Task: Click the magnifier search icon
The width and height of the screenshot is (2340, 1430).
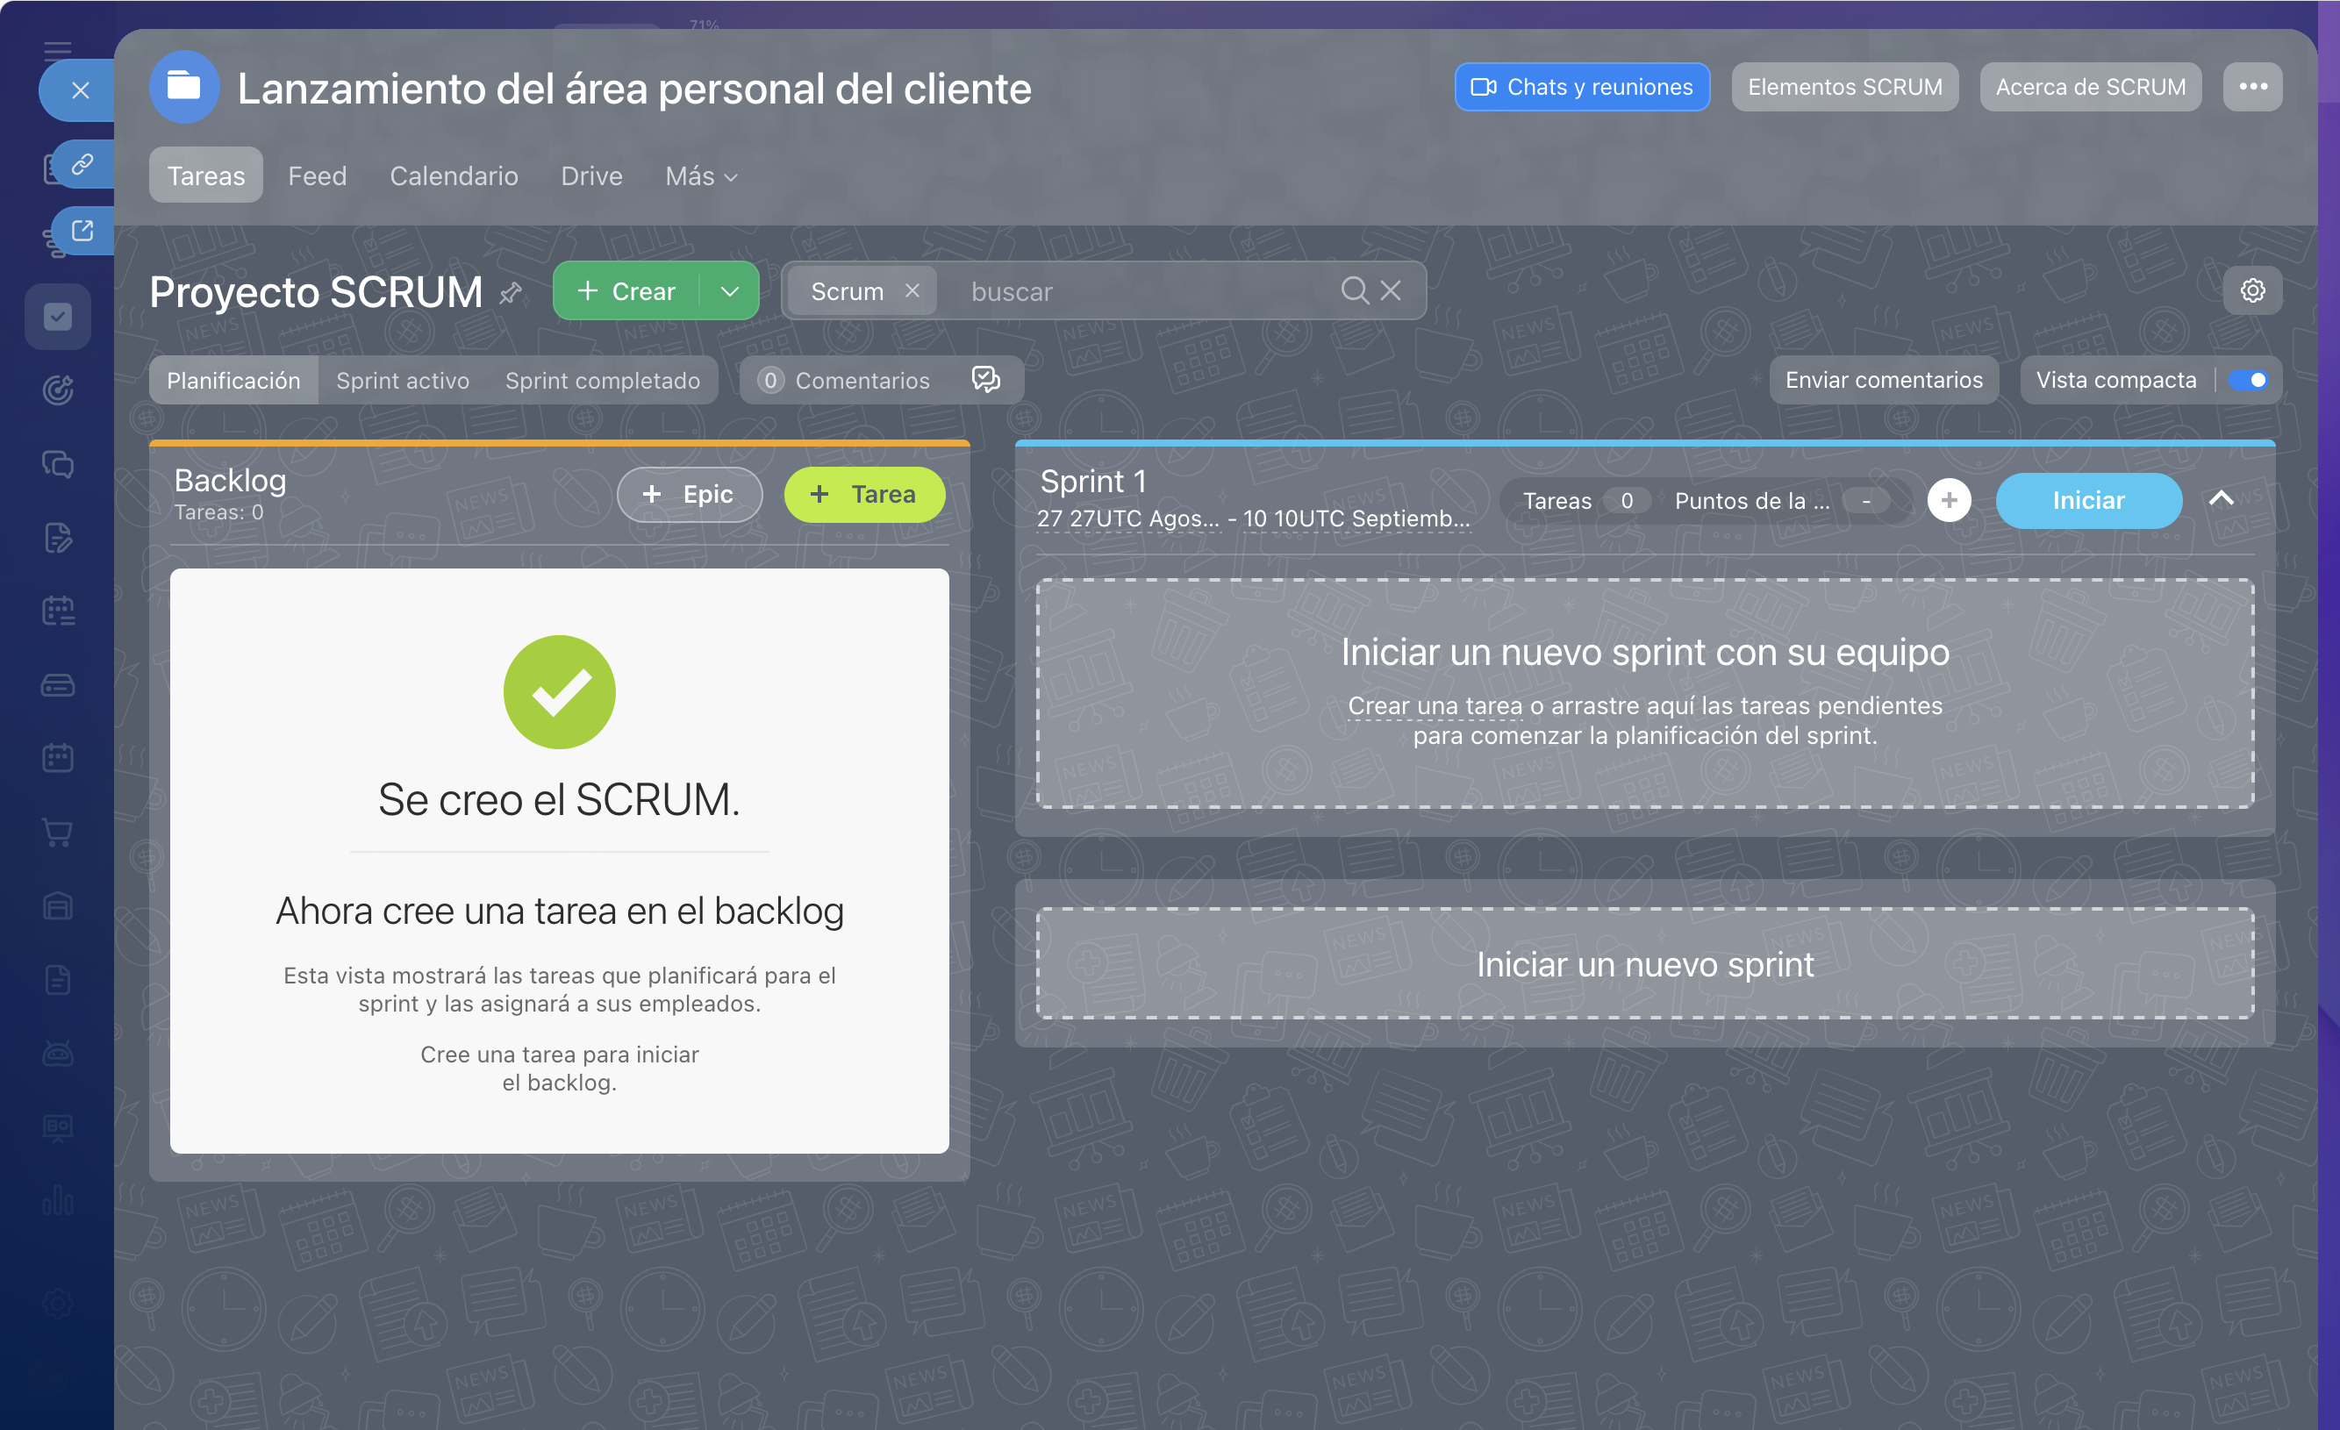Action: pyautogui.click(x=1354, y=290)
